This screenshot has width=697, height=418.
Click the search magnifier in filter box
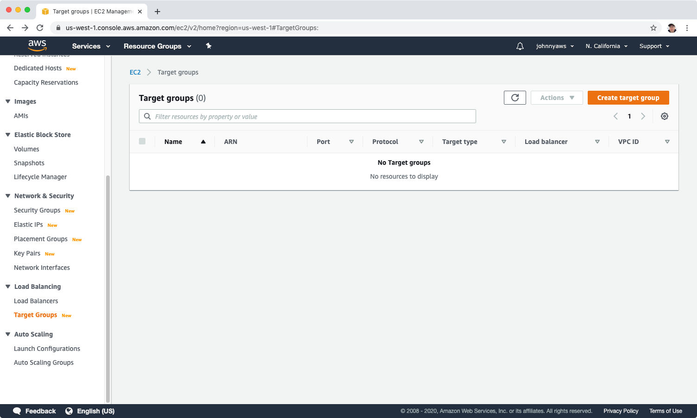coord(147,116)
